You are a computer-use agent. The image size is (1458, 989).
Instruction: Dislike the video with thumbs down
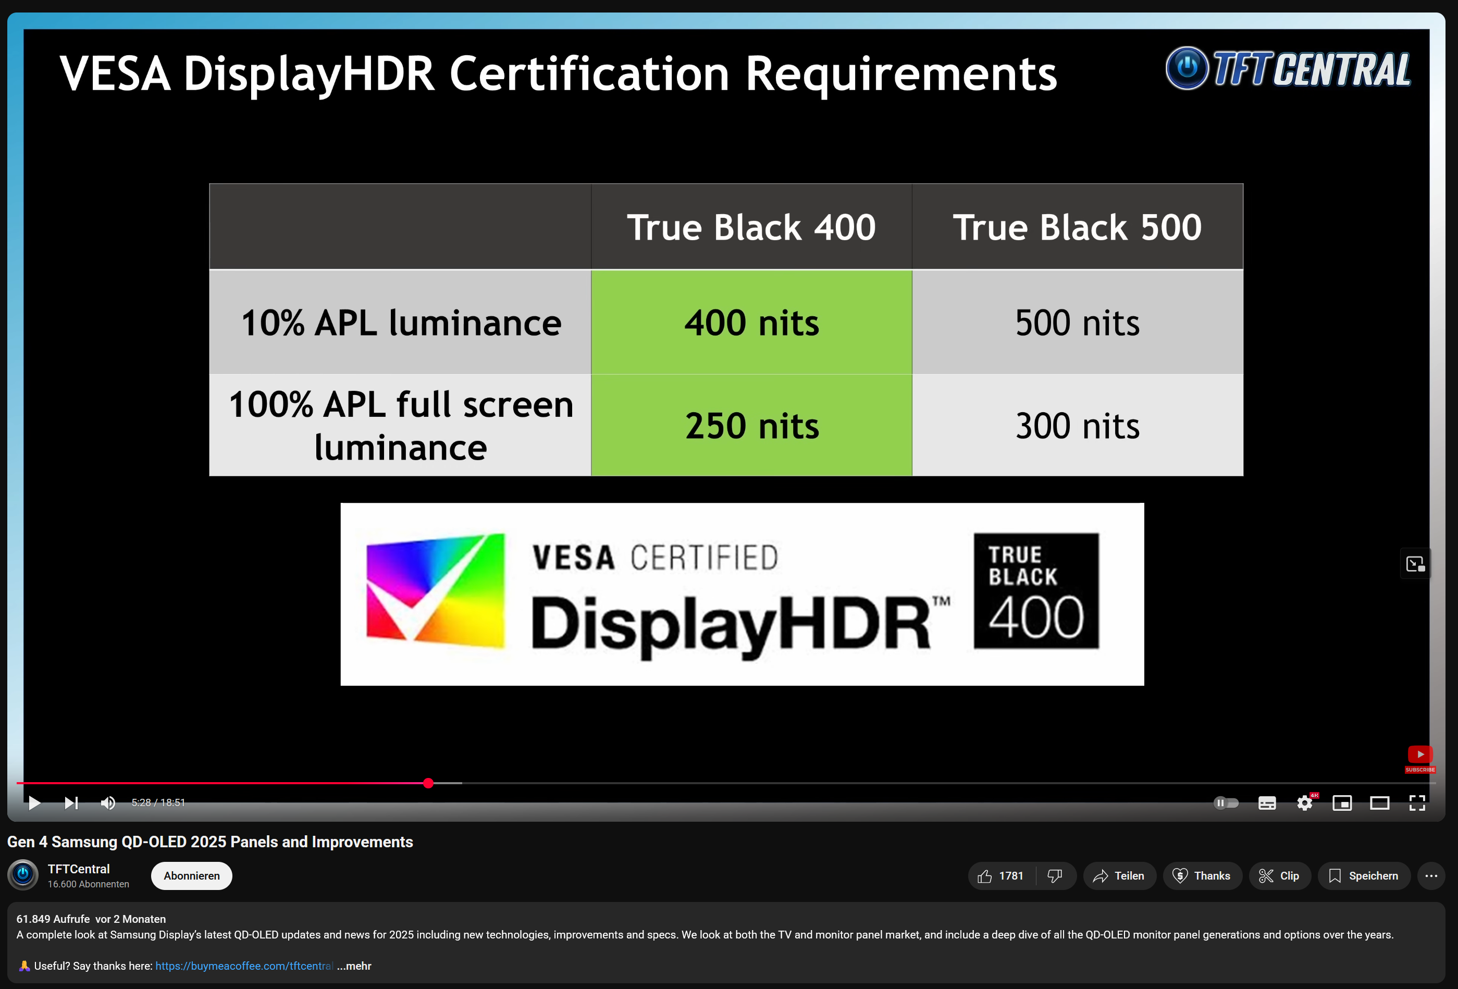[1055, 875]
